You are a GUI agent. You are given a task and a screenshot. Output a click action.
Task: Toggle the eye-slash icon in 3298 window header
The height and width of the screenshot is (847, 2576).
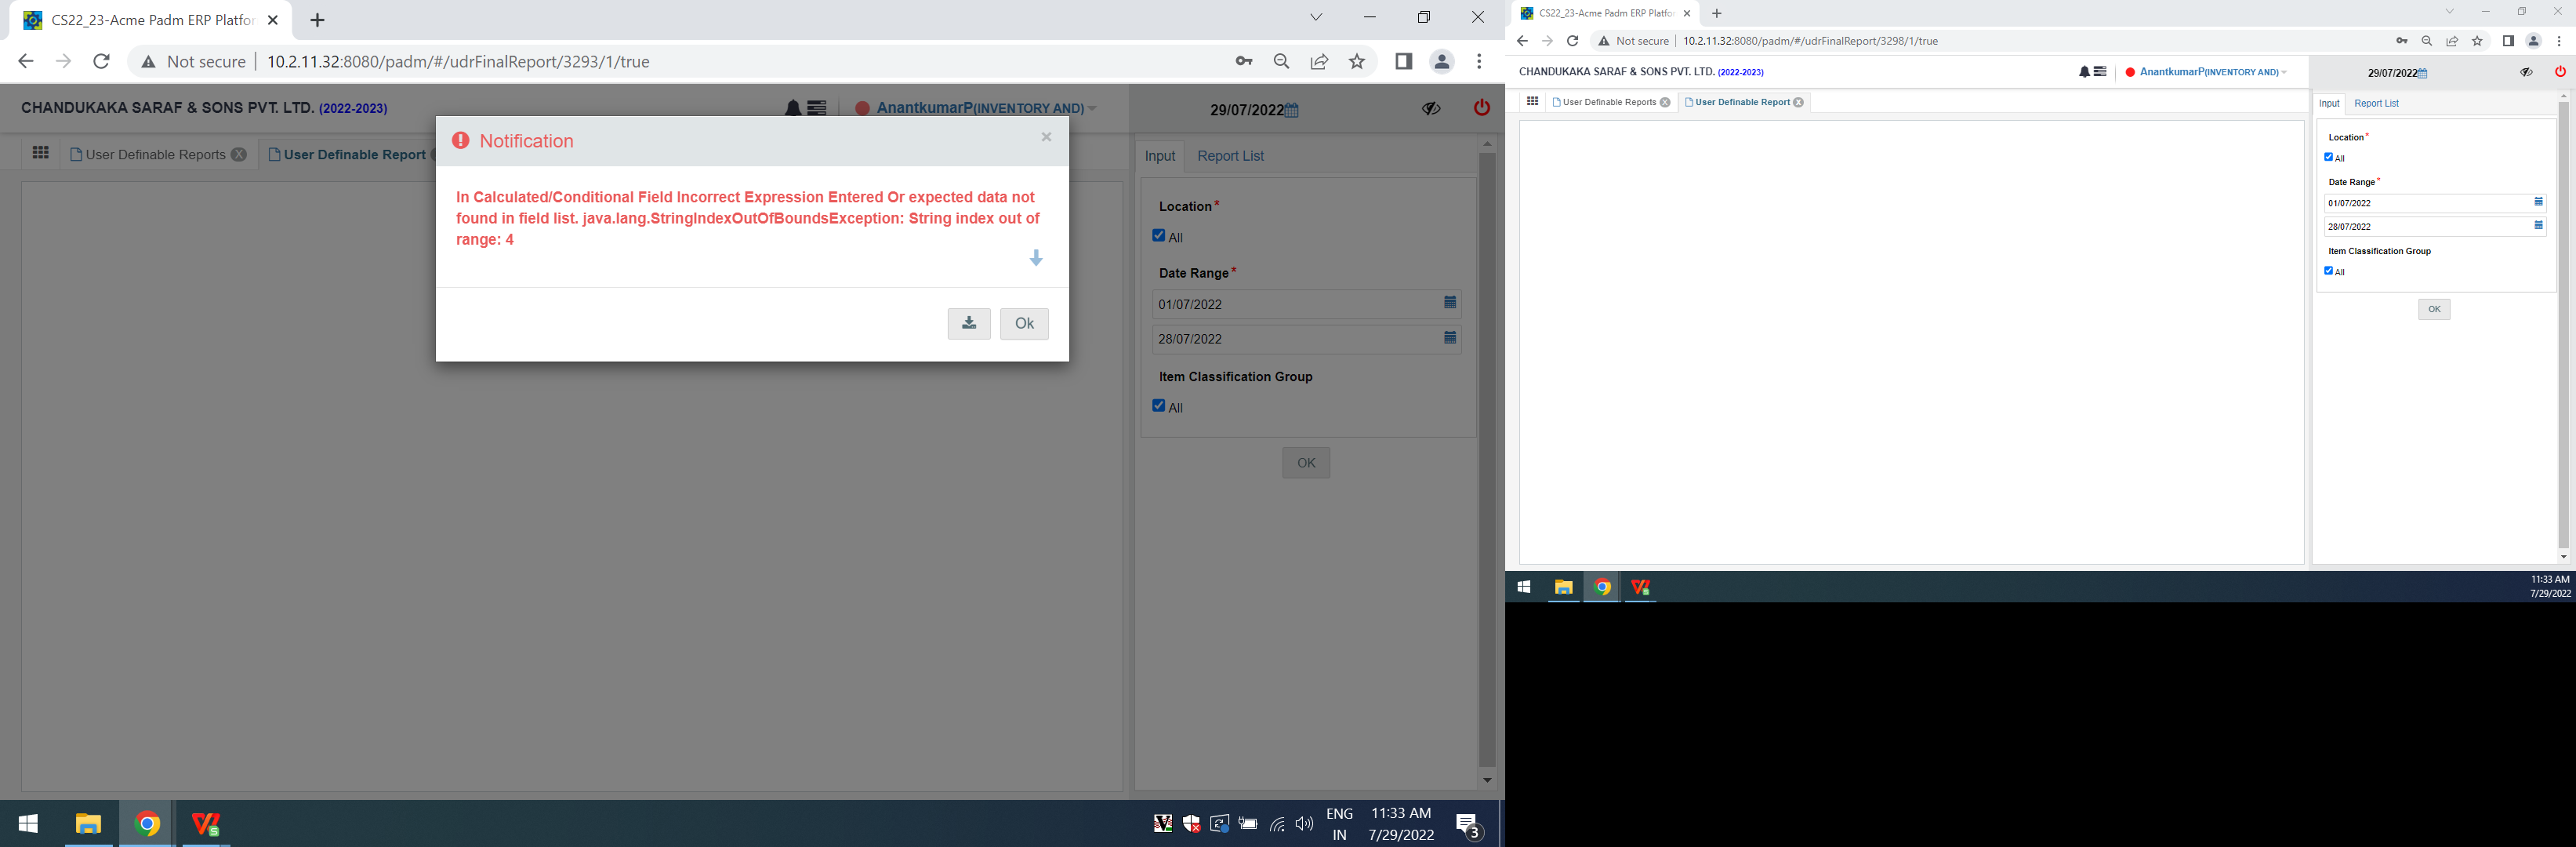click(x=2526, y=72)
